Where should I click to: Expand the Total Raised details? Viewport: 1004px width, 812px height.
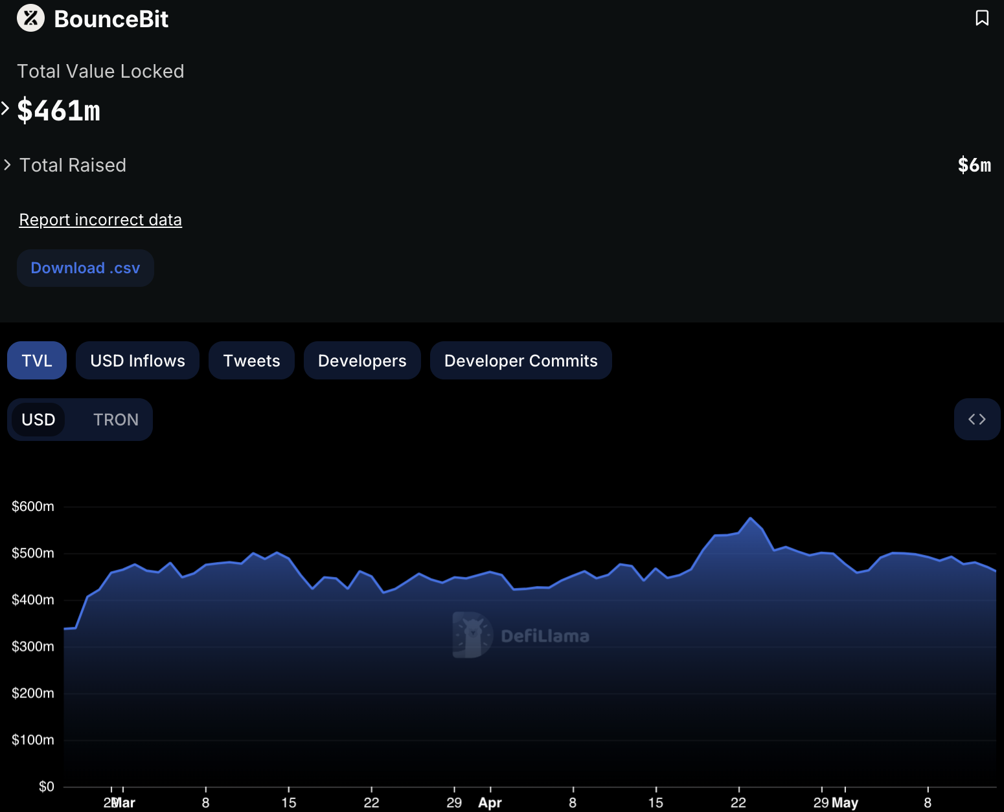tap(7, 165)
